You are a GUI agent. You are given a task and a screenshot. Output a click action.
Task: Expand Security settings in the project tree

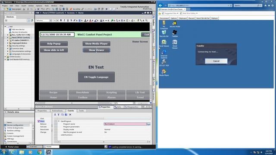[8, 46]
